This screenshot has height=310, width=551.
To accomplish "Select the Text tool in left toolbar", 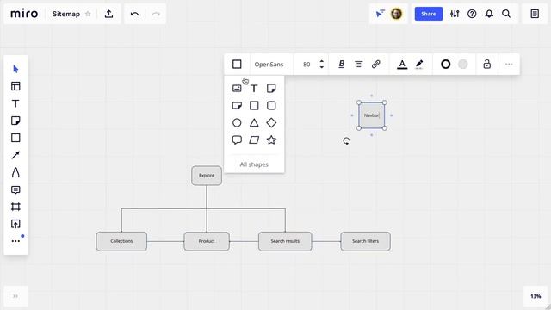I will pyautogui.click(x=15, y=103).
